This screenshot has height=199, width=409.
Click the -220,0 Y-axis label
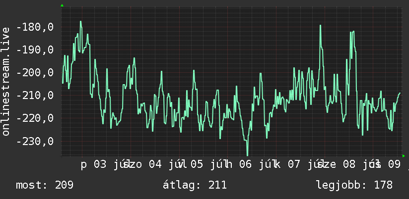coord(35,118)
